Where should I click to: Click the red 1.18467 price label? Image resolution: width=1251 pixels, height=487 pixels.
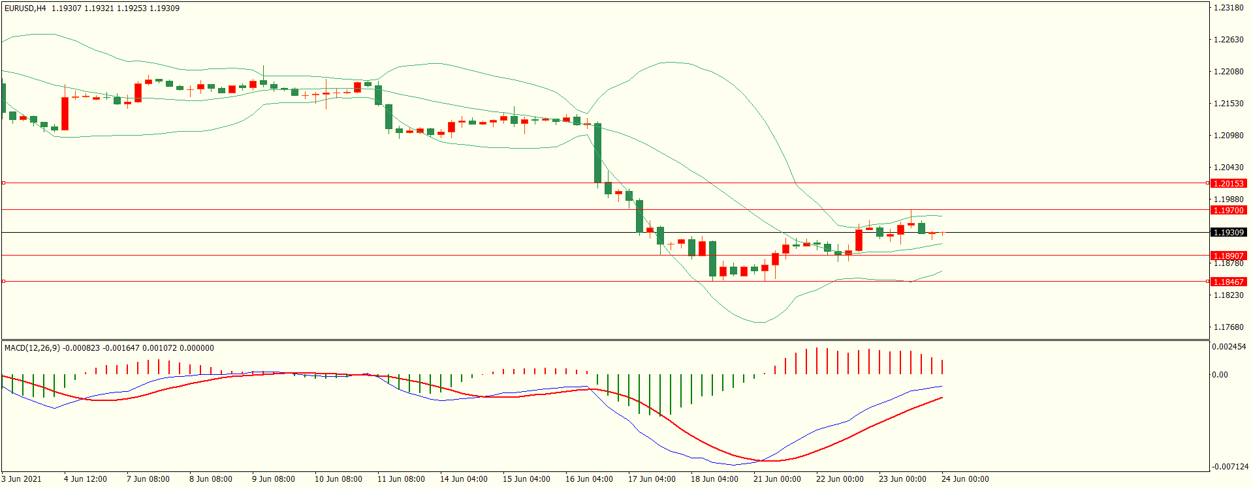tap(1228, 282)
